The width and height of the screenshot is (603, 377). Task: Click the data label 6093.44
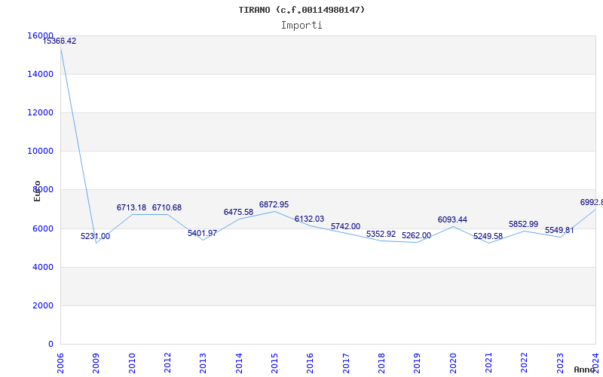pos(452,219)
